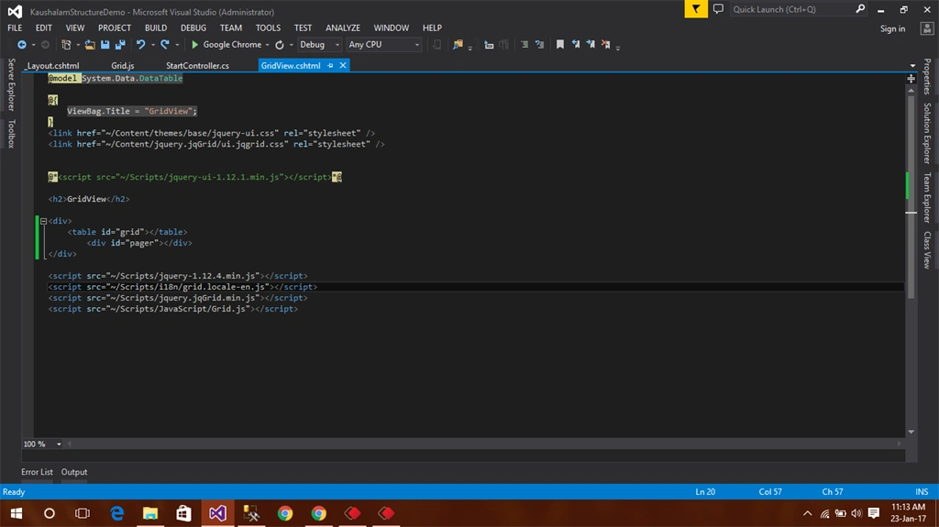
Task: Open the Any CPU platform dropdown
Action: pyautogui.click(x=384, y=44)
